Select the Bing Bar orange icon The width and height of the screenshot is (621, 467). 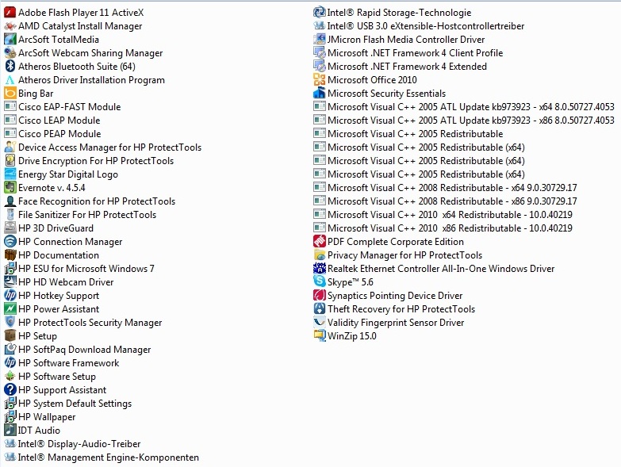(x=10, y=94)
